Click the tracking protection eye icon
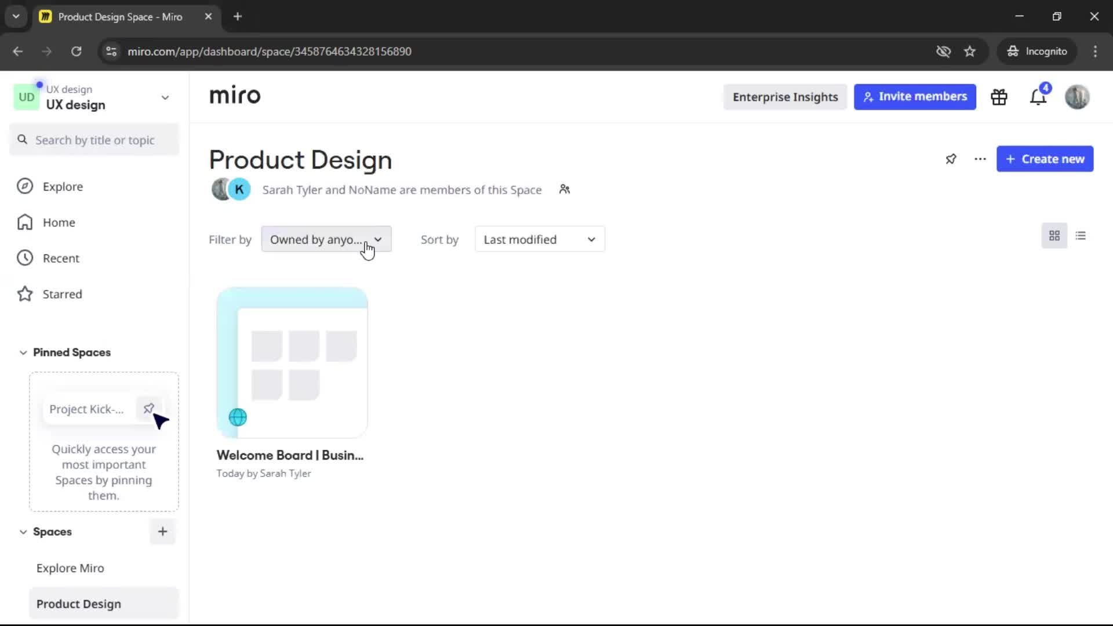1113x626 pixels. [x=943, y=51]
